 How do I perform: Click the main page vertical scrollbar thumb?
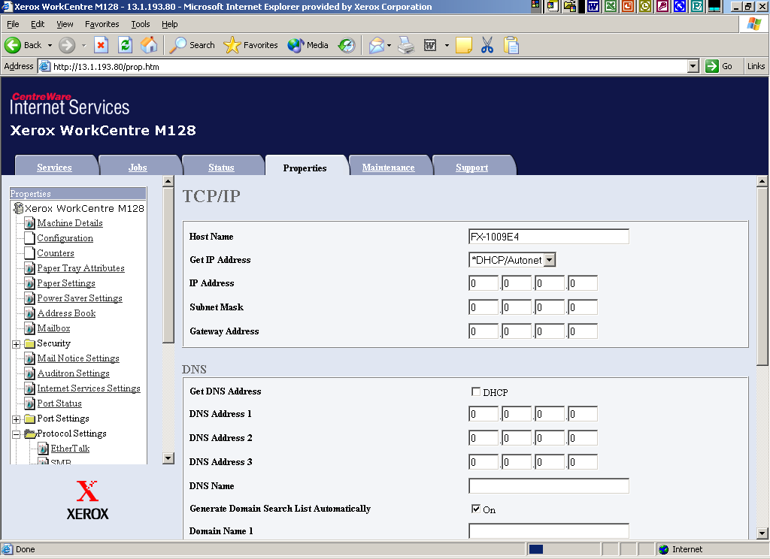(762, 276)
